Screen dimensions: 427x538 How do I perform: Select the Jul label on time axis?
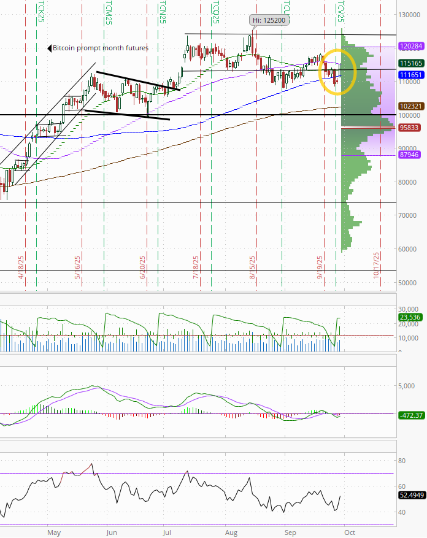[x=167, y=532]
